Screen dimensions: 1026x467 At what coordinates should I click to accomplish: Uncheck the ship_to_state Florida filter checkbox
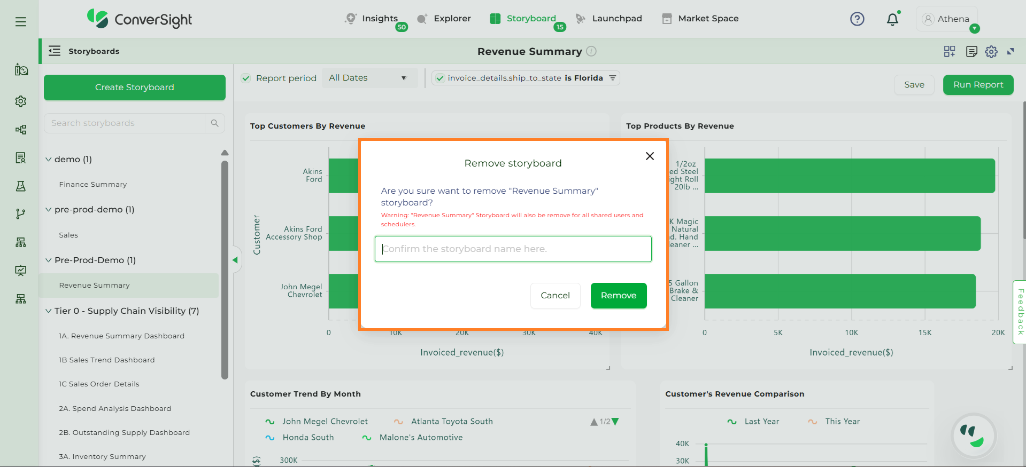click(440, 78)
